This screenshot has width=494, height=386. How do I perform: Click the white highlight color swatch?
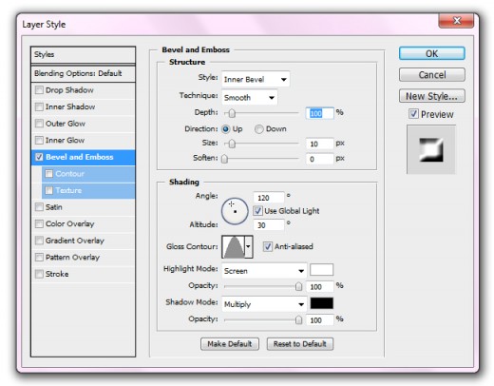click(321, 270)
